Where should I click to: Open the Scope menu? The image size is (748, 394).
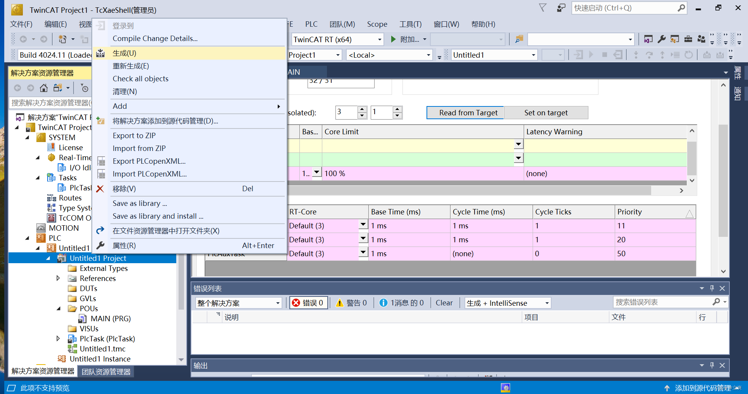click(x=377, y=24)
